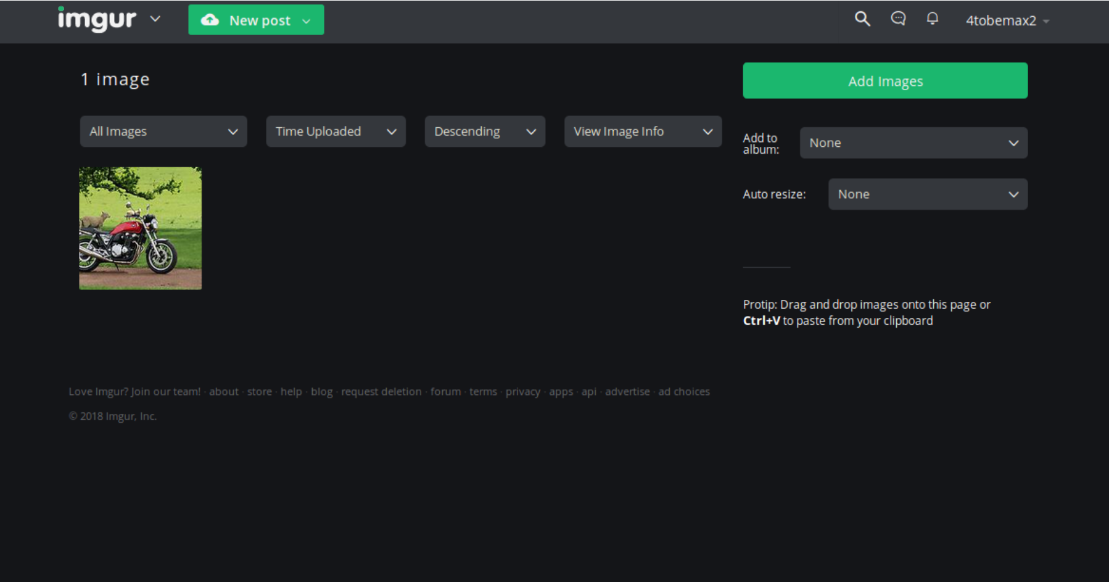Visit the blog footer link

pyautogui.click(x=322, y=391)
